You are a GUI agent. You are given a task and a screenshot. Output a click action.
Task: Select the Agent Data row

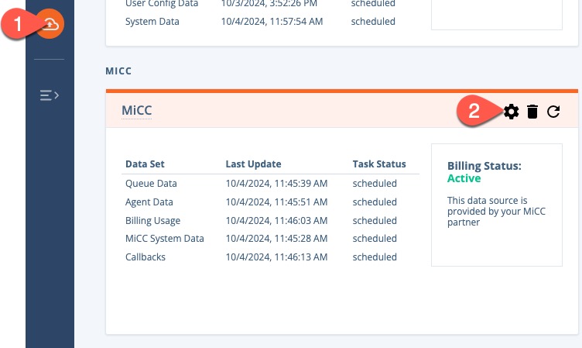point(270,202)
